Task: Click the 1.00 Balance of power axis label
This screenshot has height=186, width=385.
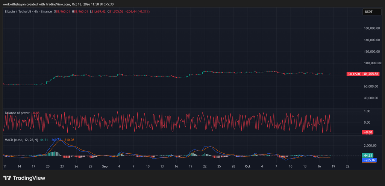Action: [x=367, y=111]
